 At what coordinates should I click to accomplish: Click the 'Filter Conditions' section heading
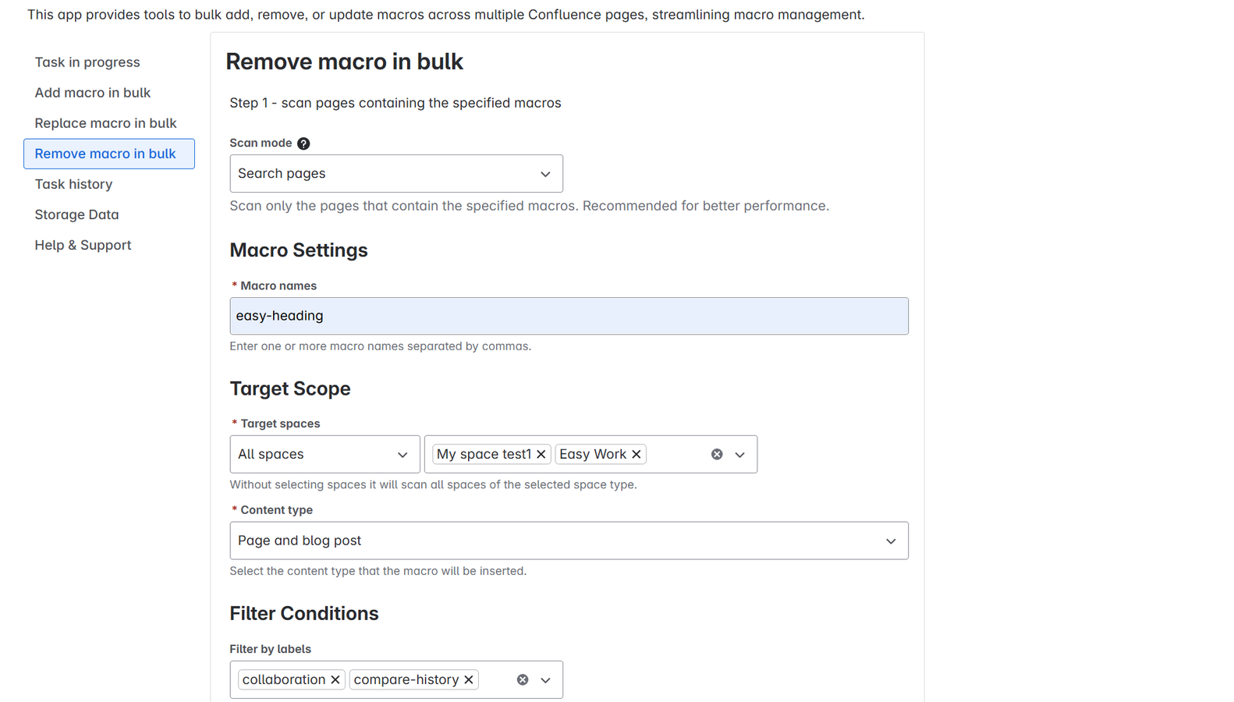click(x=304, y=614)
